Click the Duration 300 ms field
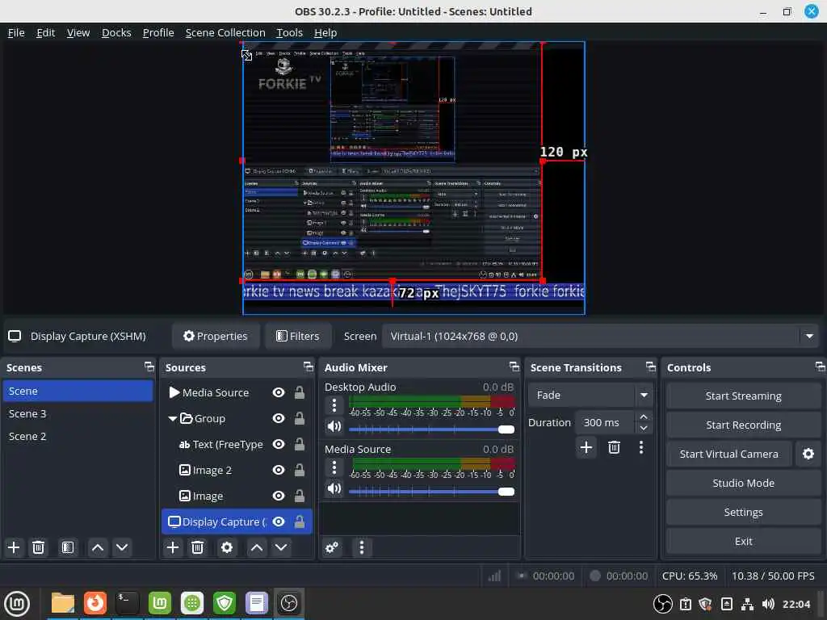827x620 pixels. (x=604, y=422)
